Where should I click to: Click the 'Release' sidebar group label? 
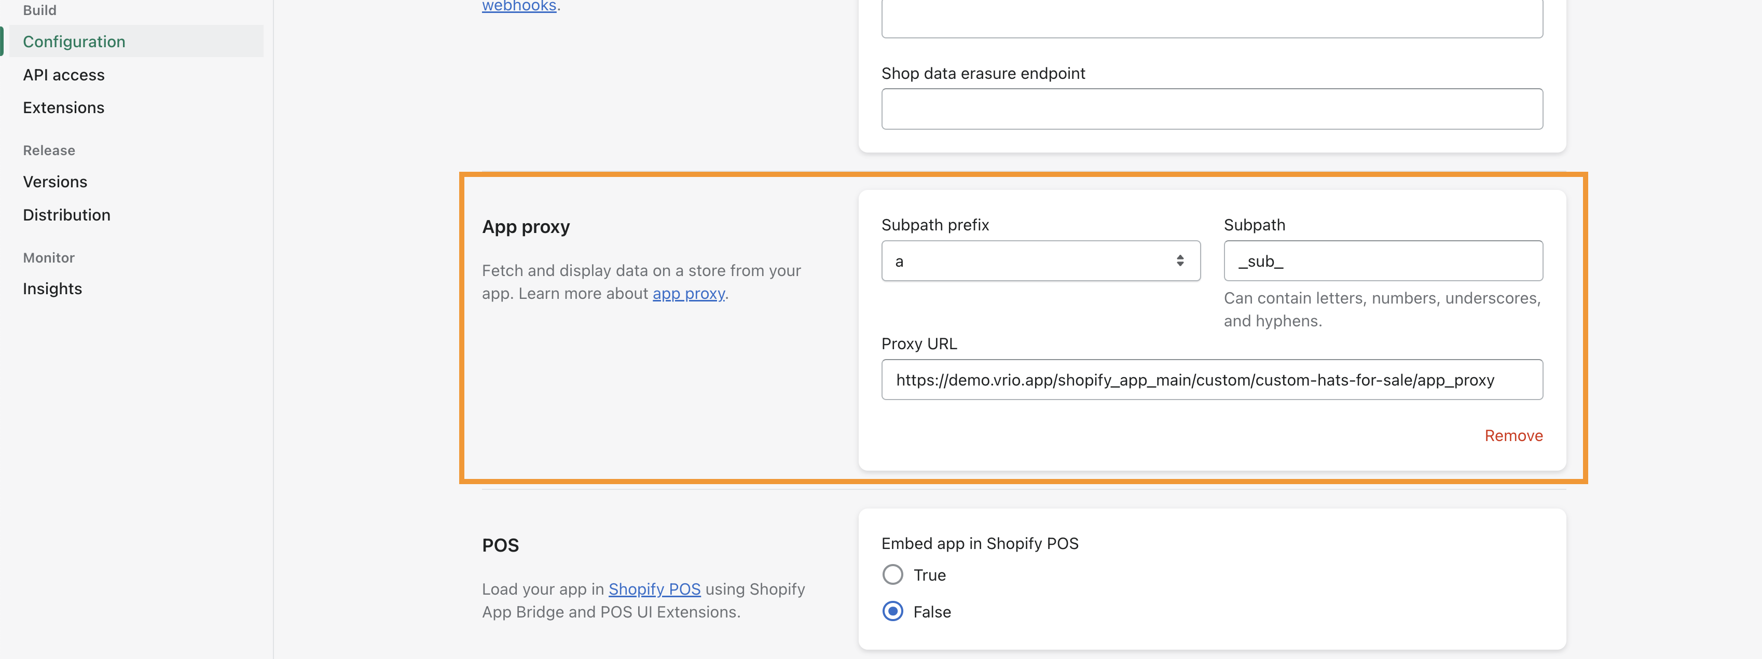click(49, 150)
